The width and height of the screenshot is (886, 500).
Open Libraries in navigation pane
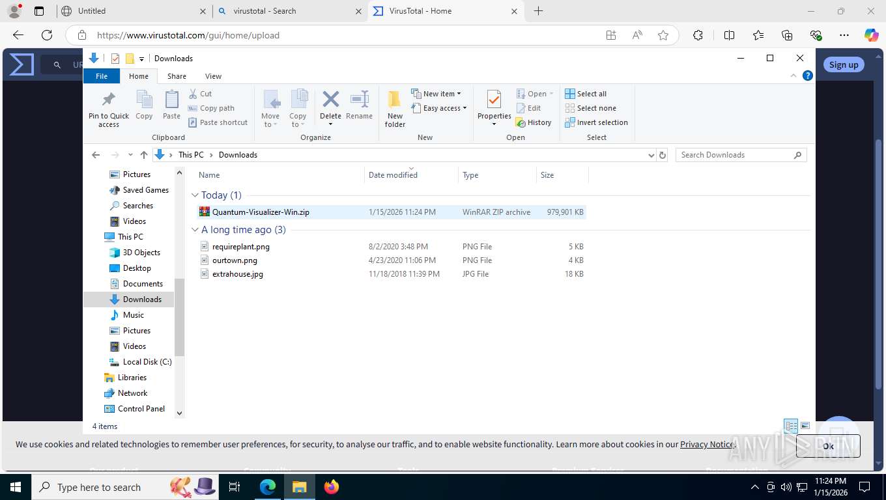pos(125,378)
